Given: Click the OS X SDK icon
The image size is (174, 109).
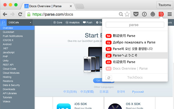Looking at the screenshot, I should pos(115,106).
